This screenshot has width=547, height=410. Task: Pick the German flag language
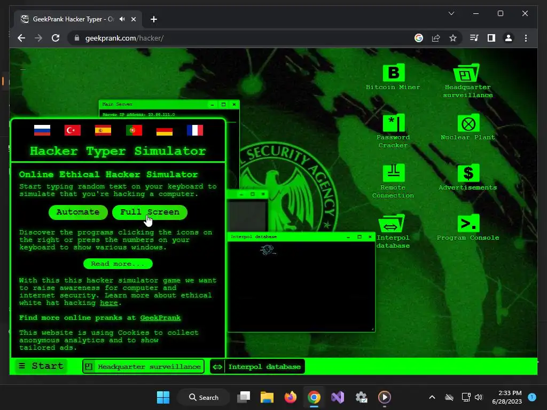pyautogui.click(x=165, y=130)
